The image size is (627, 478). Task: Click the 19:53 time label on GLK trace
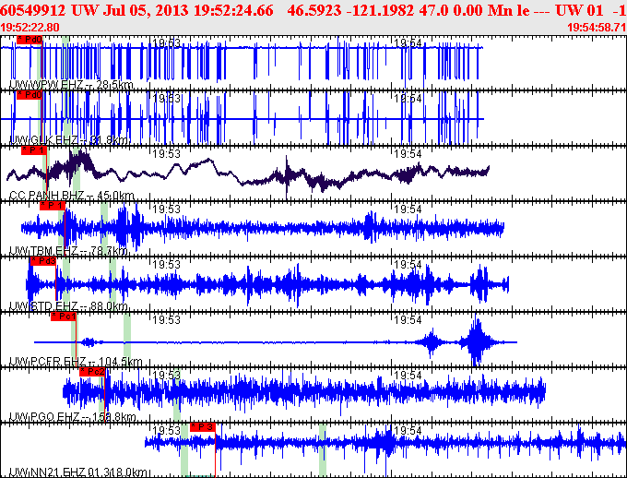pos(167,98)
